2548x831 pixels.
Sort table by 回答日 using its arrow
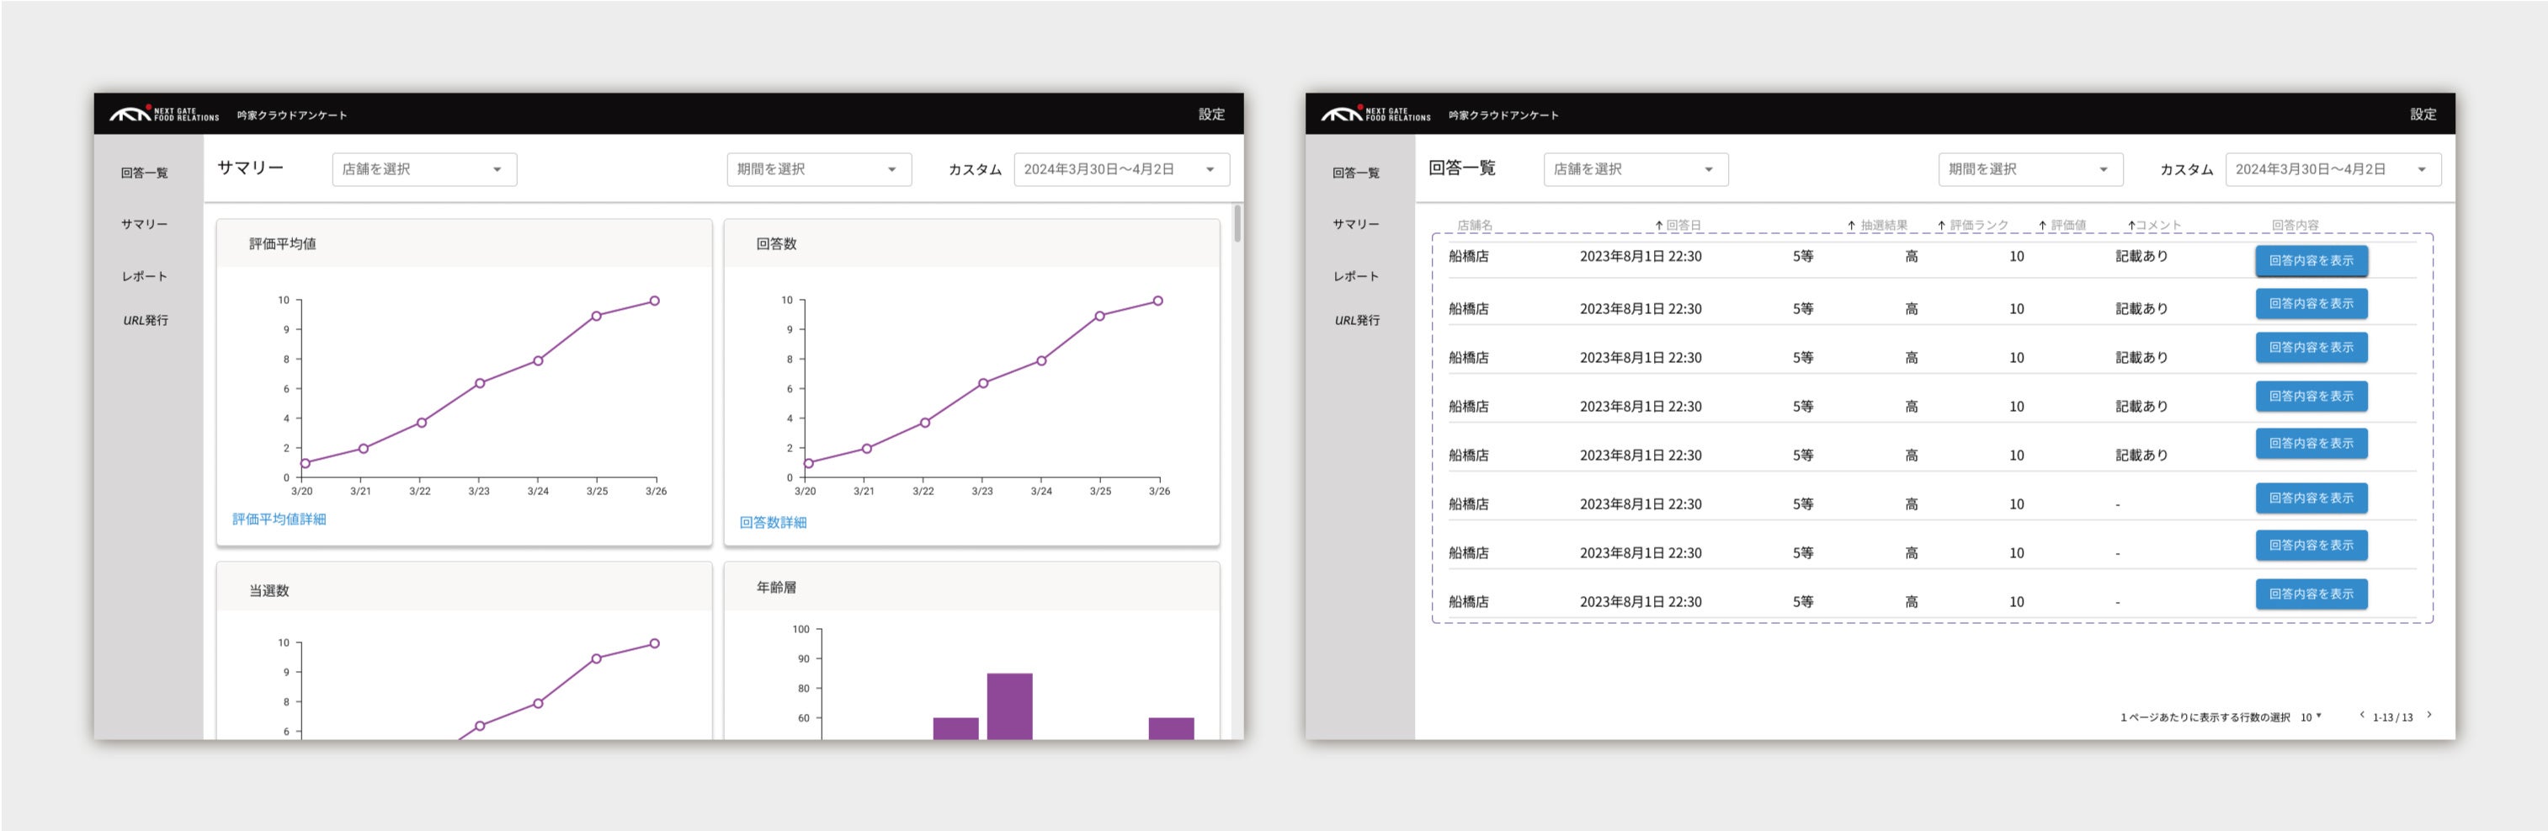[x=1659, y=226]
